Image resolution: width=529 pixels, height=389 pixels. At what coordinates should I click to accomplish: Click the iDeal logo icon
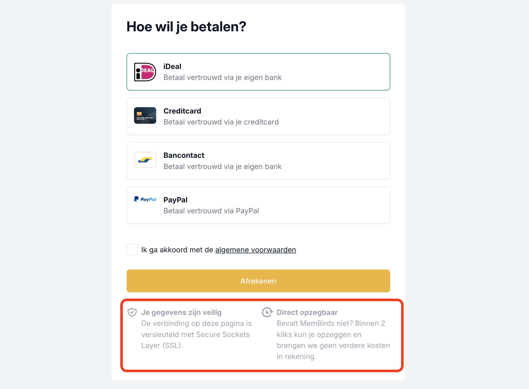pos(145,72)
